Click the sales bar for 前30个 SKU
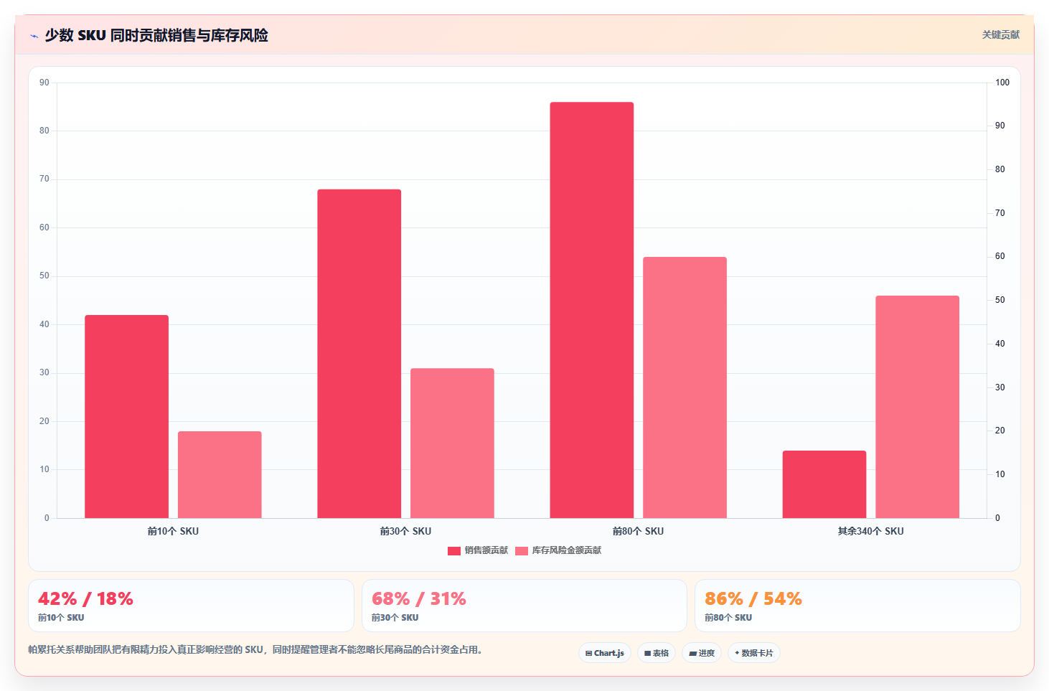Image resolution: width=1049 pixels, height=691 pixels. 359,354
